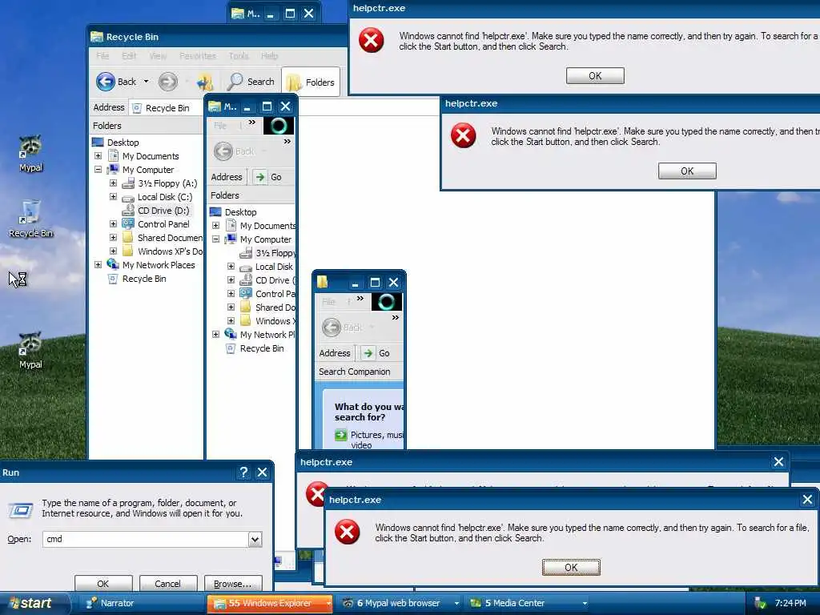Open 55 Windows Explorer taskbar group

[270, 604]
